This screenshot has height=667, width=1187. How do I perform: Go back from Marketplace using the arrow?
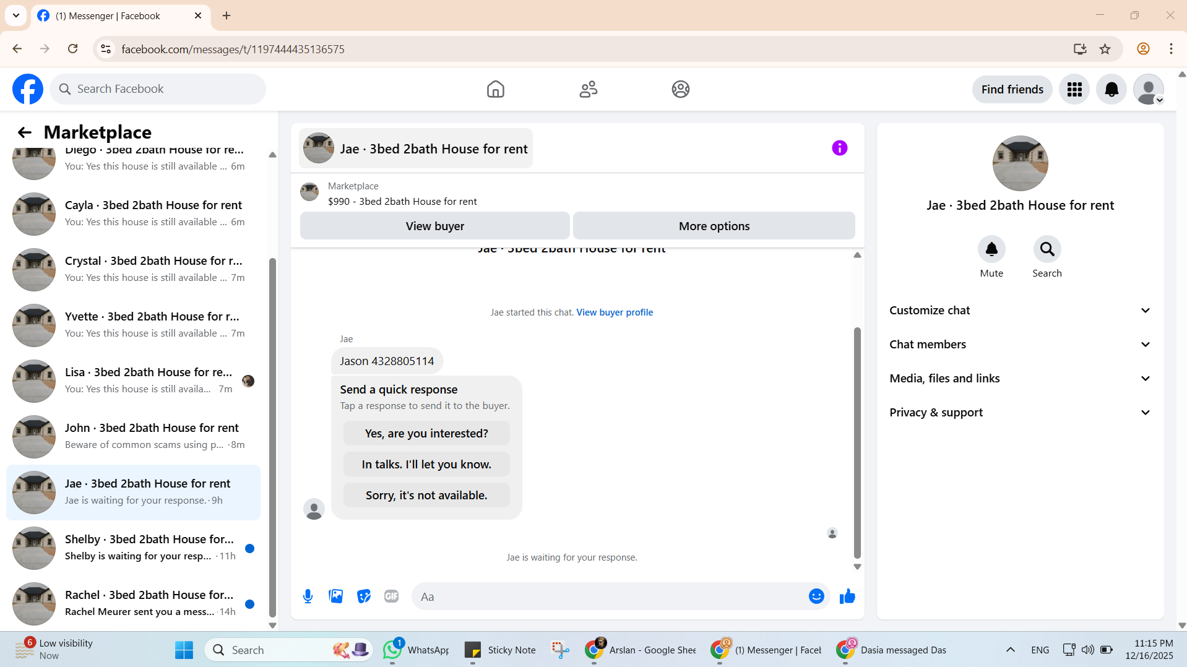(x=24, y=132)
